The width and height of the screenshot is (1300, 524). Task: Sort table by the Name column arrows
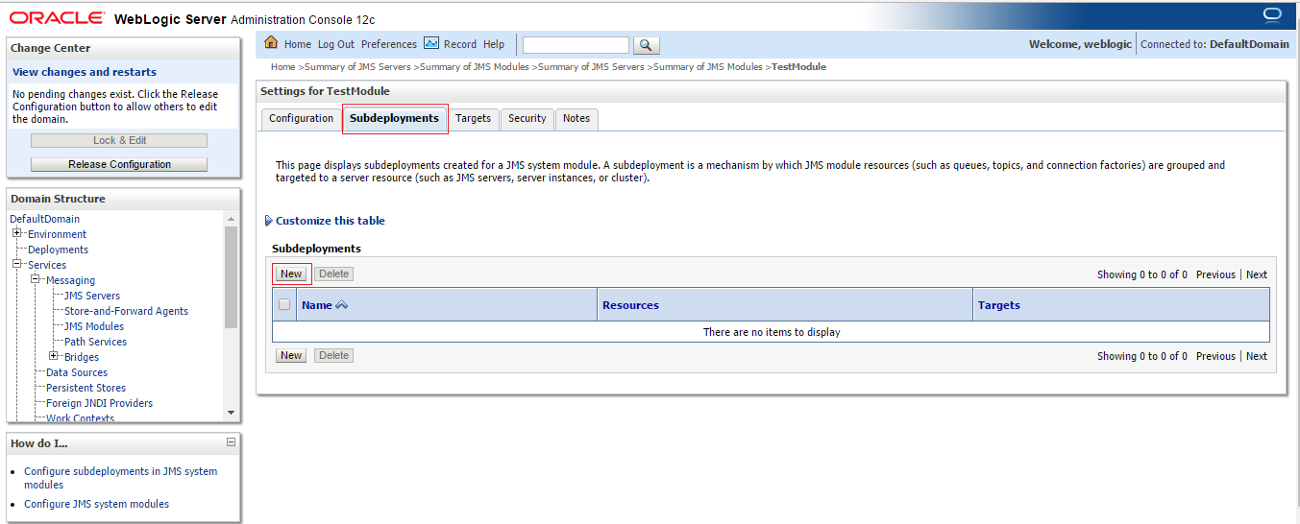pyautogui.click(x=341, y=305)
